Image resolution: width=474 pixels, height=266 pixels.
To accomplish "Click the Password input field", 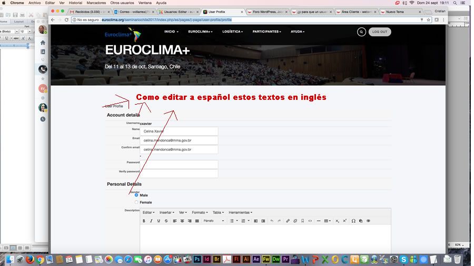I will pyautogui.click(x=179, y=165).
